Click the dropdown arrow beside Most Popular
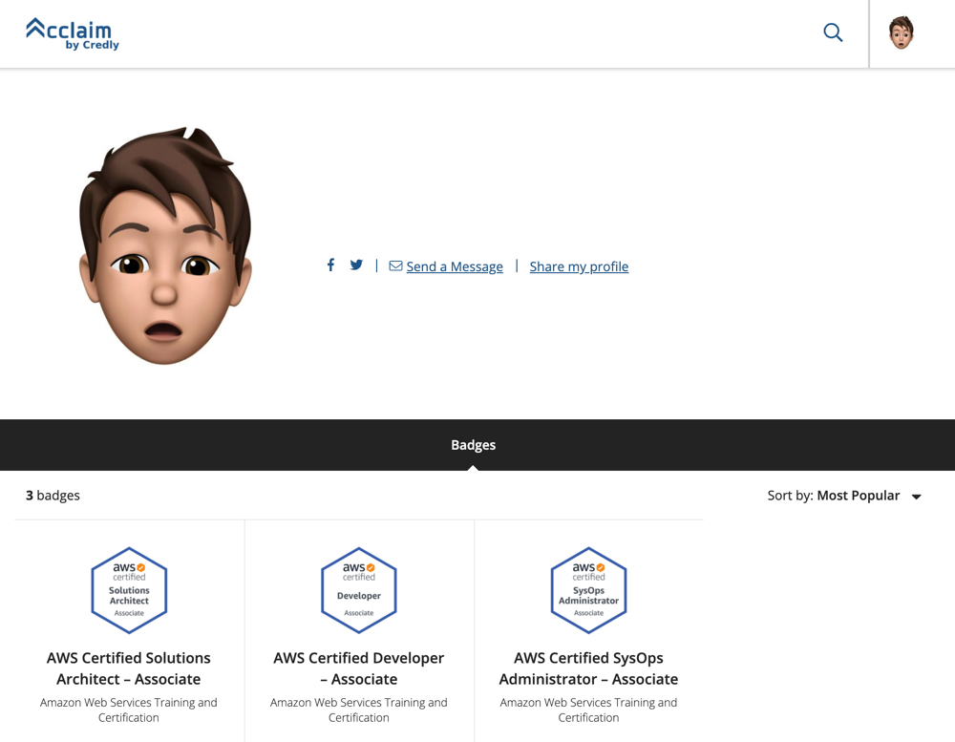Screen dimensions: 955x742 (x=916, y=496)
